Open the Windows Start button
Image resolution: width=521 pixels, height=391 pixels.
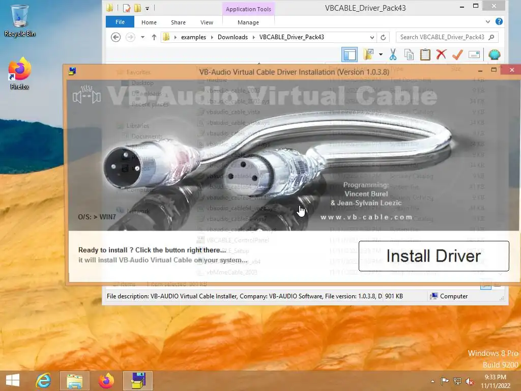tap(13, 380)
